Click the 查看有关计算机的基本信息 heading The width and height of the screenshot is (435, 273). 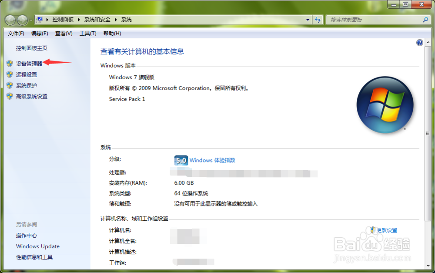coord(142,51)
